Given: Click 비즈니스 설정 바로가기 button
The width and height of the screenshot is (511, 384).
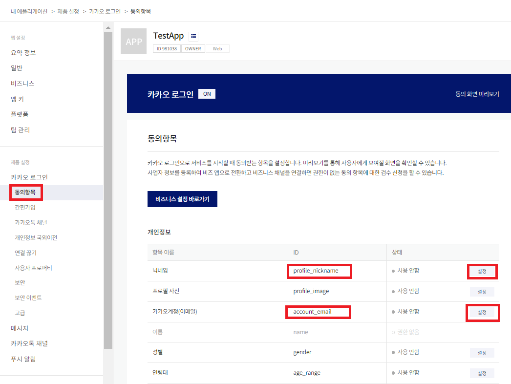Looking at the screenshot, I should (182, 199).
